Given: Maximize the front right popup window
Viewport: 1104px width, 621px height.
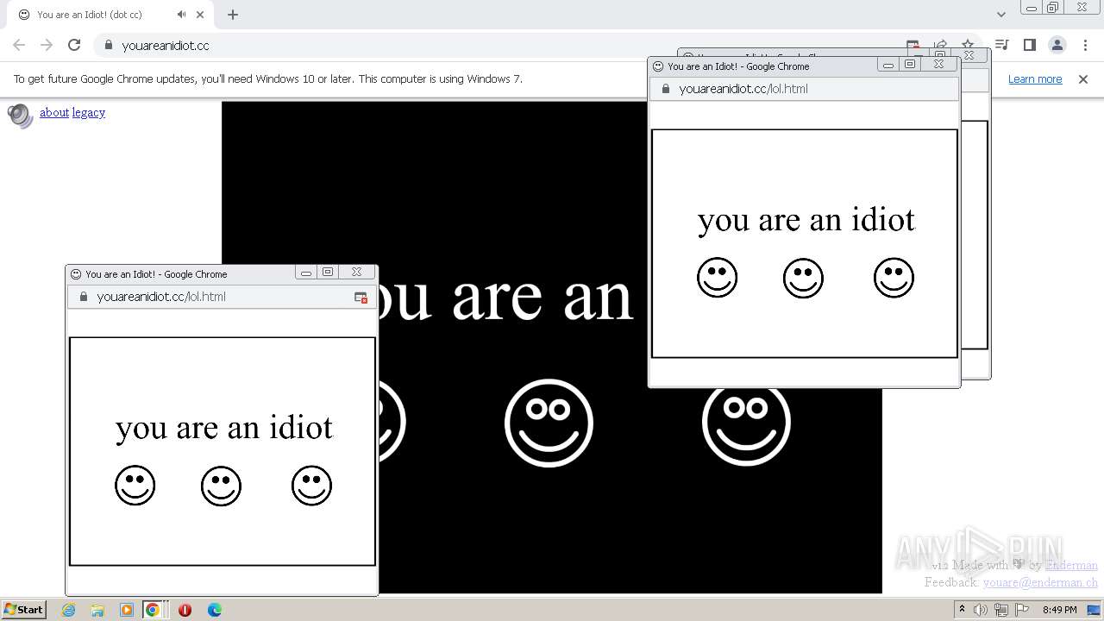Looking at the screenshot, I should point(910,65).
